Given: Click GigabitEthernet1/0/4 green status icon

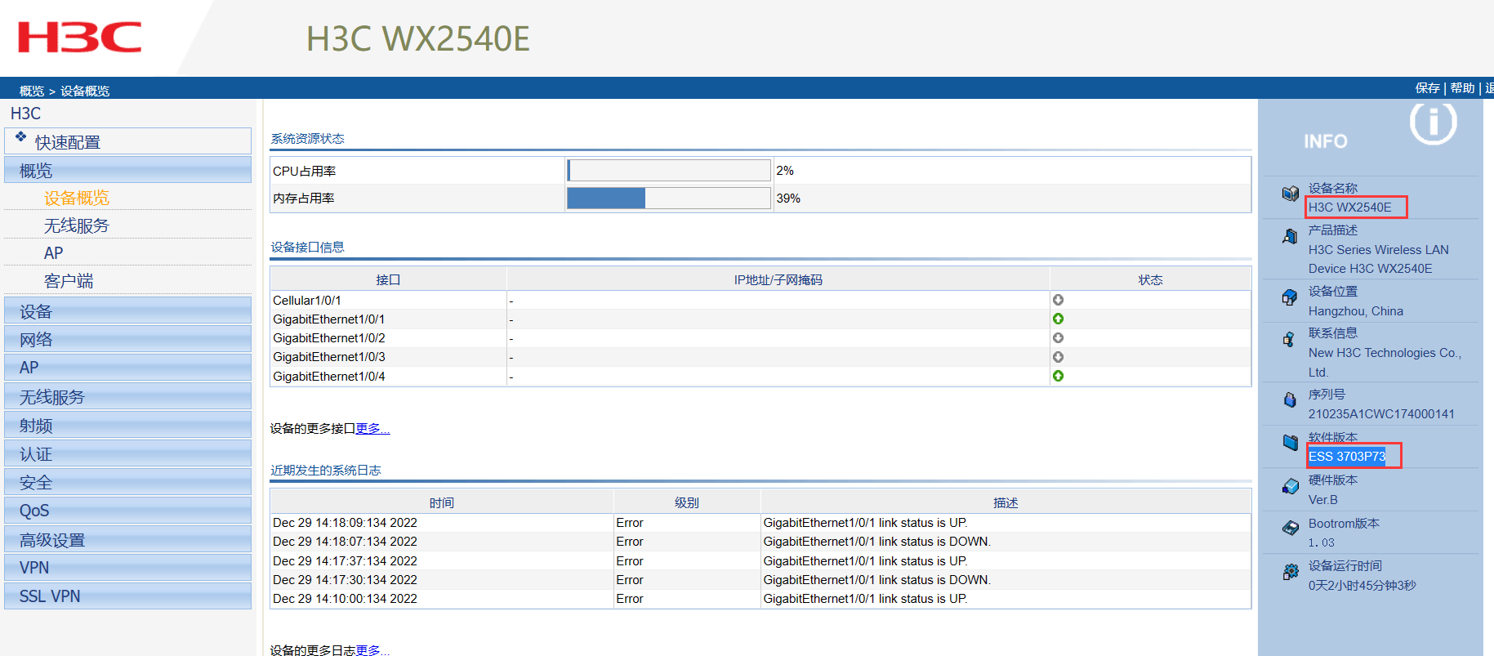Looking at the screenshot, I should coord(1058,376).
